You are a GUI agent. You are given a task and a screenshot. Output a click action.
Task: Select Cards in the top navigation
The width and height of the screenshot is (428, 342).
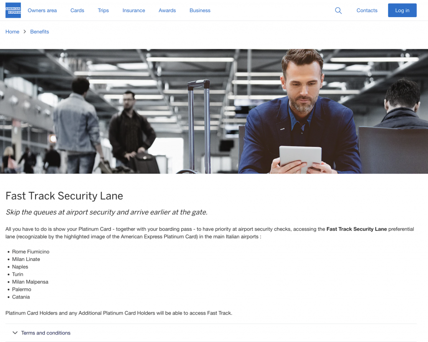tap(77, 10)
